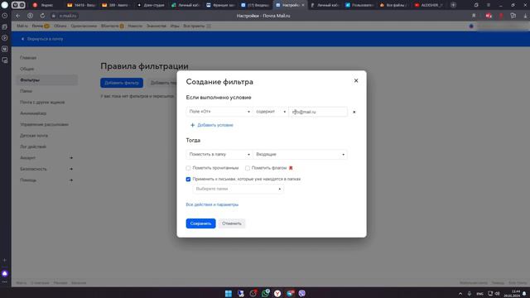Open the 'Выберите папки' dropdown

[238, 189]
